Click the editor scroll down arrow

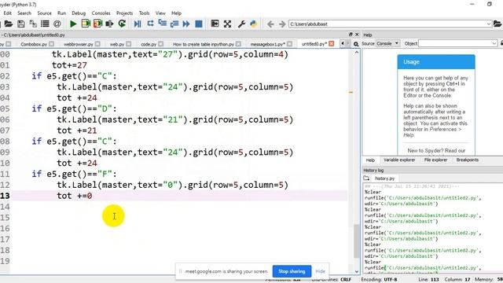pos(357,271)
